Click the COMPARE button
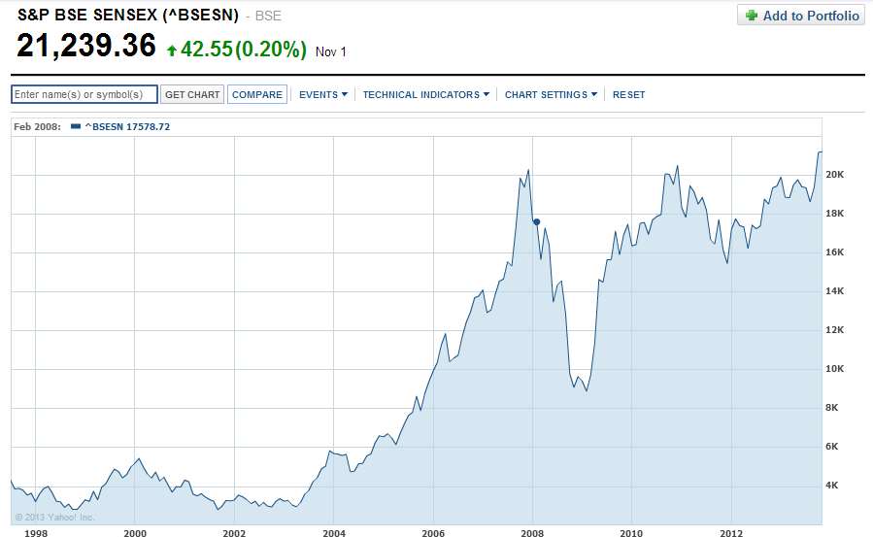The height and width of the screenshot is (537, 873). [x=257, y=94]
